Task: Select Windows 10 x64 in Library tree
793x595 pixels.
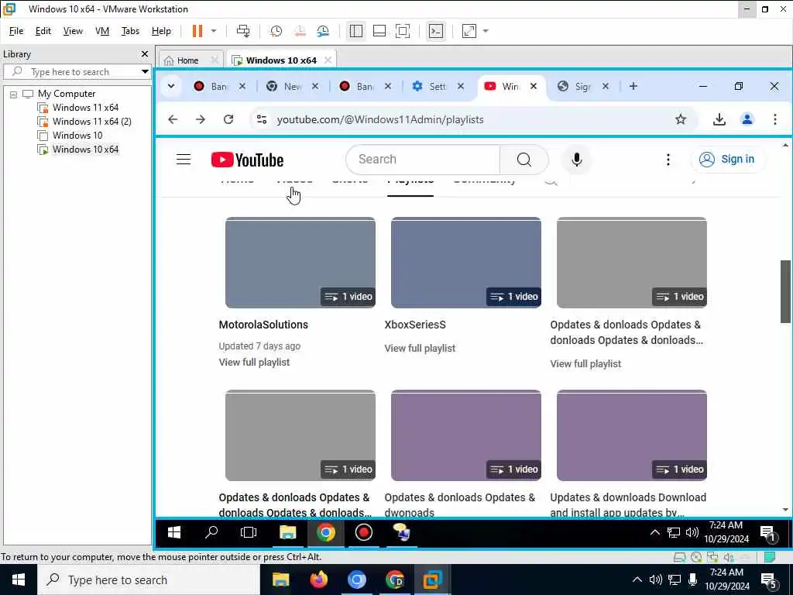Action: click(x=85, y=150)
